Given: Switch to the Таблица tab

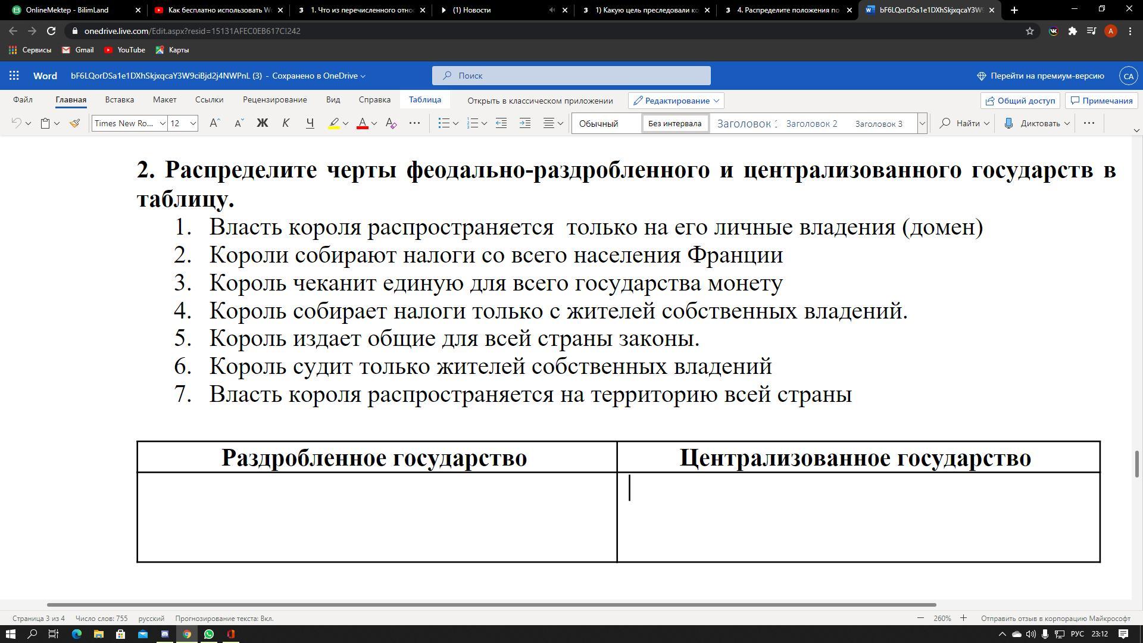Looking at the screenshot, I should [425, 99].
